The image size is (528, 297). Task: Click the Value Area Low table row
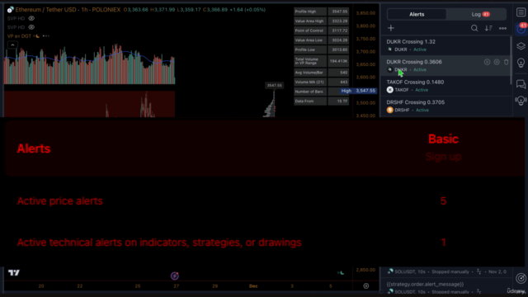pos(322,40)
